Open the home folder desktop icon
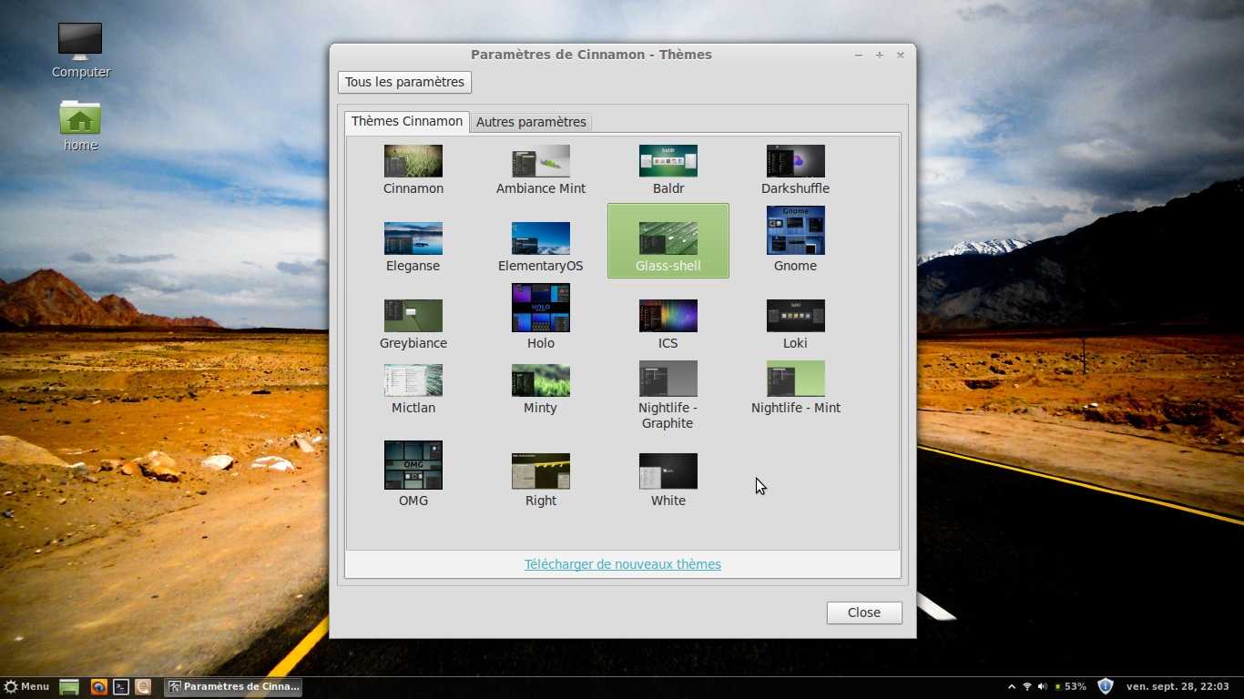Viewport: 1244px width, 699px height. (x=80, y=126)
